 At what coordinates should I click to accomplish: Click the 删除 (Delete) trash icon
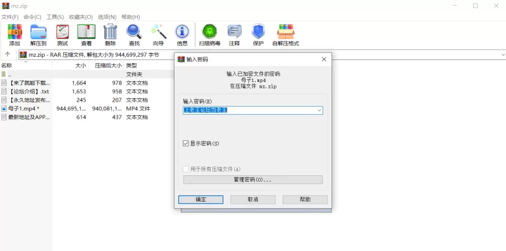[110, 32]
